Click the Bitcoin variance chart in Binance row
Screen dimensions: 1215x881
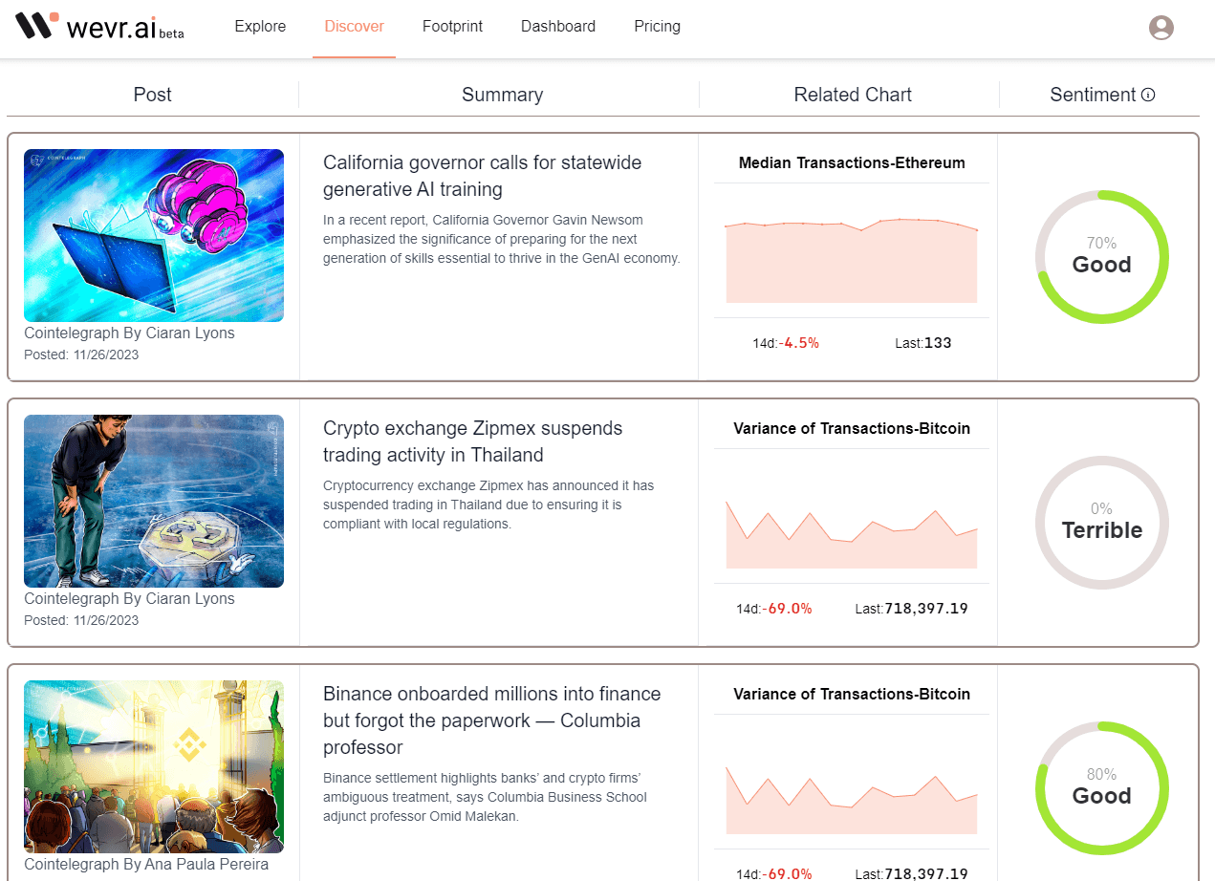pos(851,799)
